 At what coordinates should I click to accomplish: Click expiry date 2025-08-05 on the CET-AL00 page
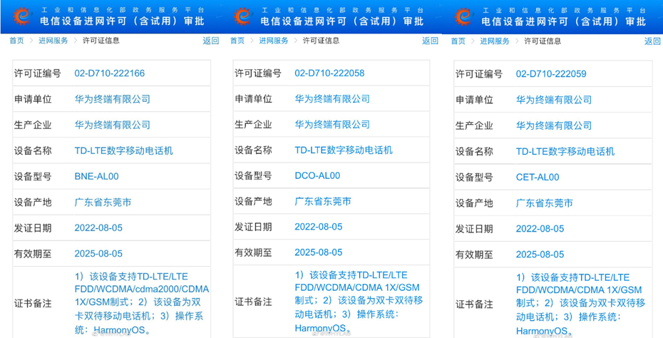540,255
